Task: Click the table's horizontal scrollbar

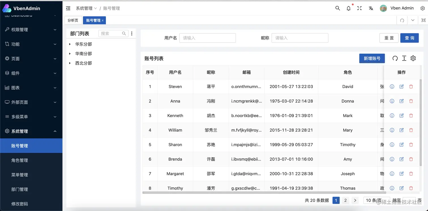Action: point(264,193)
